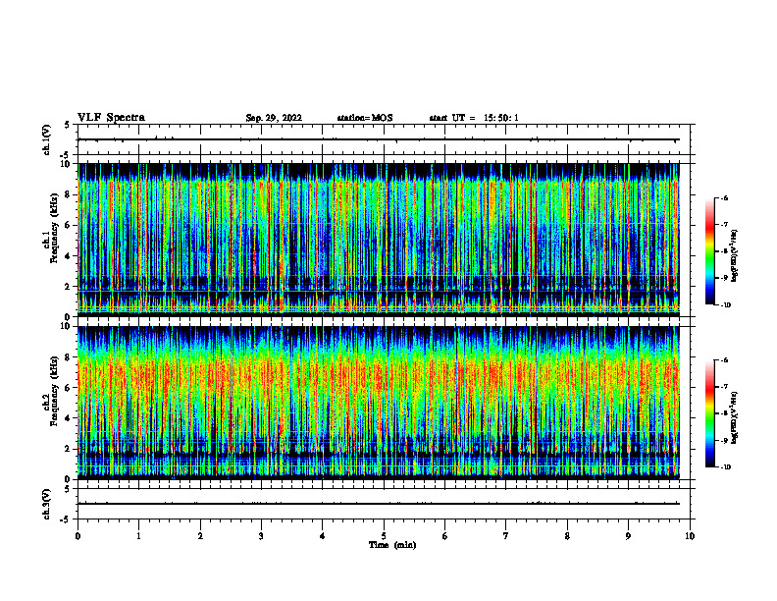Image resolution: width=777 pixels, height=601 pixels.
Task: Click the time axis tick label "5"
Action: tap(384, 536)
